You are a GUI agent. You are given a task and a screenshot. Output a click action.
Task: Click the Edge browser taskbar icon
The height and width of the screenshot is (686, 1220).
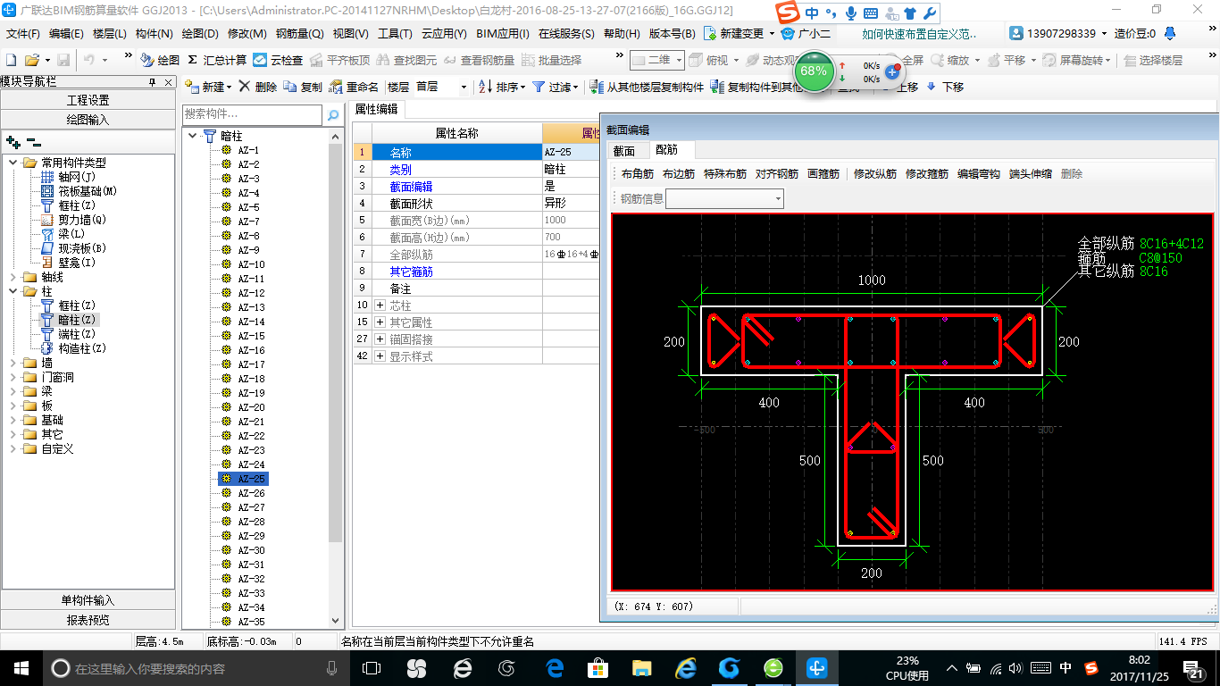tap(555, 668)
